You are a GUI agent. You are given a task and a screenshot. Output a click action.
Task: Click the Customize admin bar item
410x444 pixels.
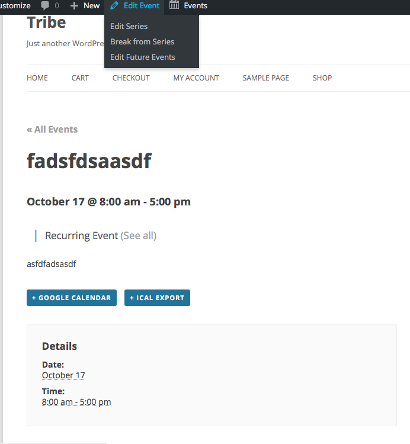(15, 6)
